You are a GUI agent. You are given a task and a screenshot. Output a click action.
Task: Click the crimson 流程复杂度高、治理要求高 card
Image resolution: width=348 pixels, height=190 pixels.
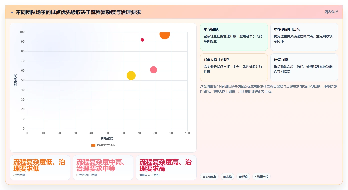click(x=166, y=168)
